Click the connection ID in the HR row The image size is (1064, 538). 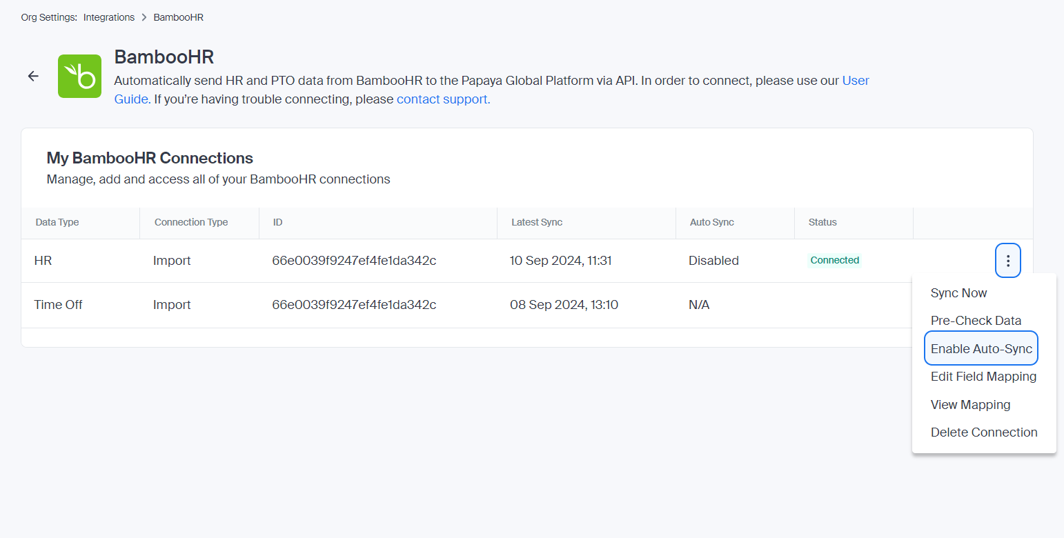pyautogui.click(x=354, y=261)
